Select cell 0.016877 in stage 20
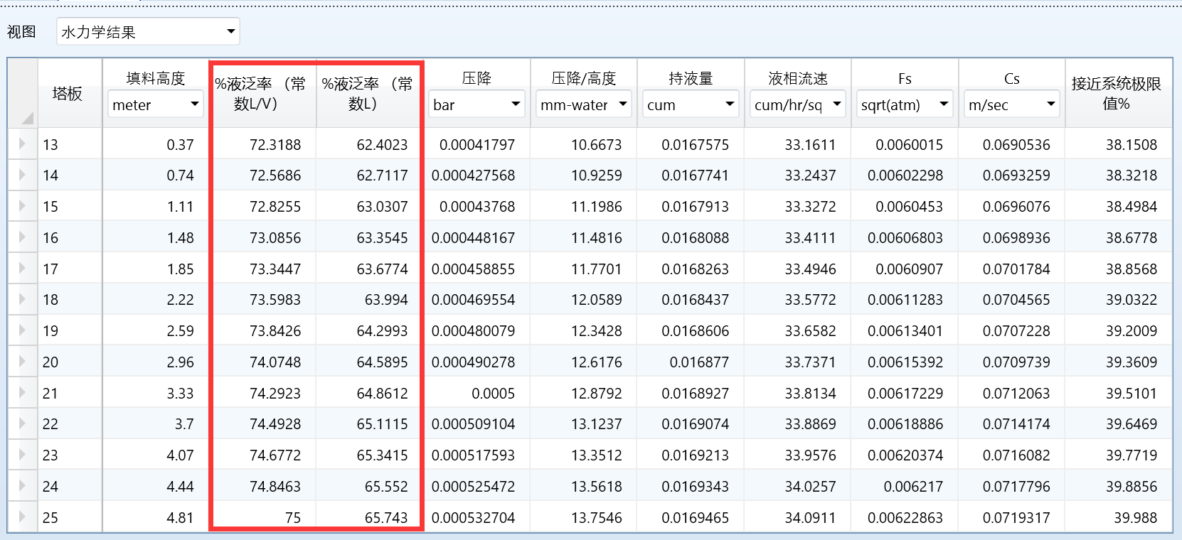Image resolution: width=1182 pixels, height=540 pixels. point(691,362)
